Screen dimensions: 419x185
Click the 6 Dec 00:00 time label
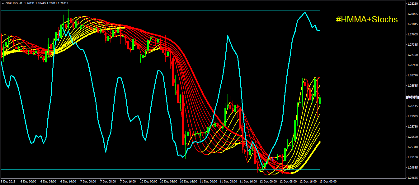click(x=28, y=181)
